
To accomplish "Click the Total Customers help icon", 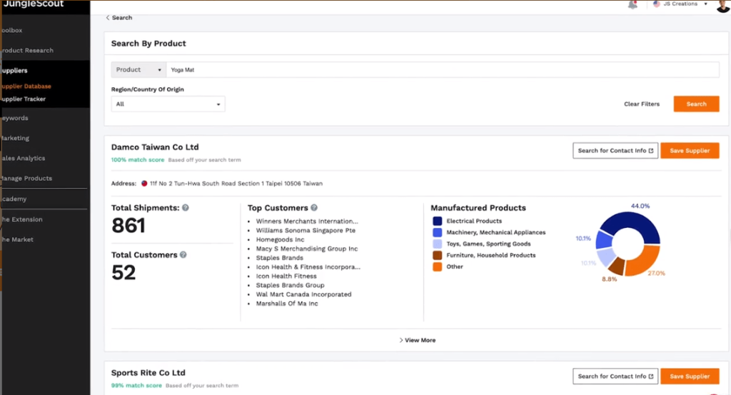I will [x=183, y=255].
